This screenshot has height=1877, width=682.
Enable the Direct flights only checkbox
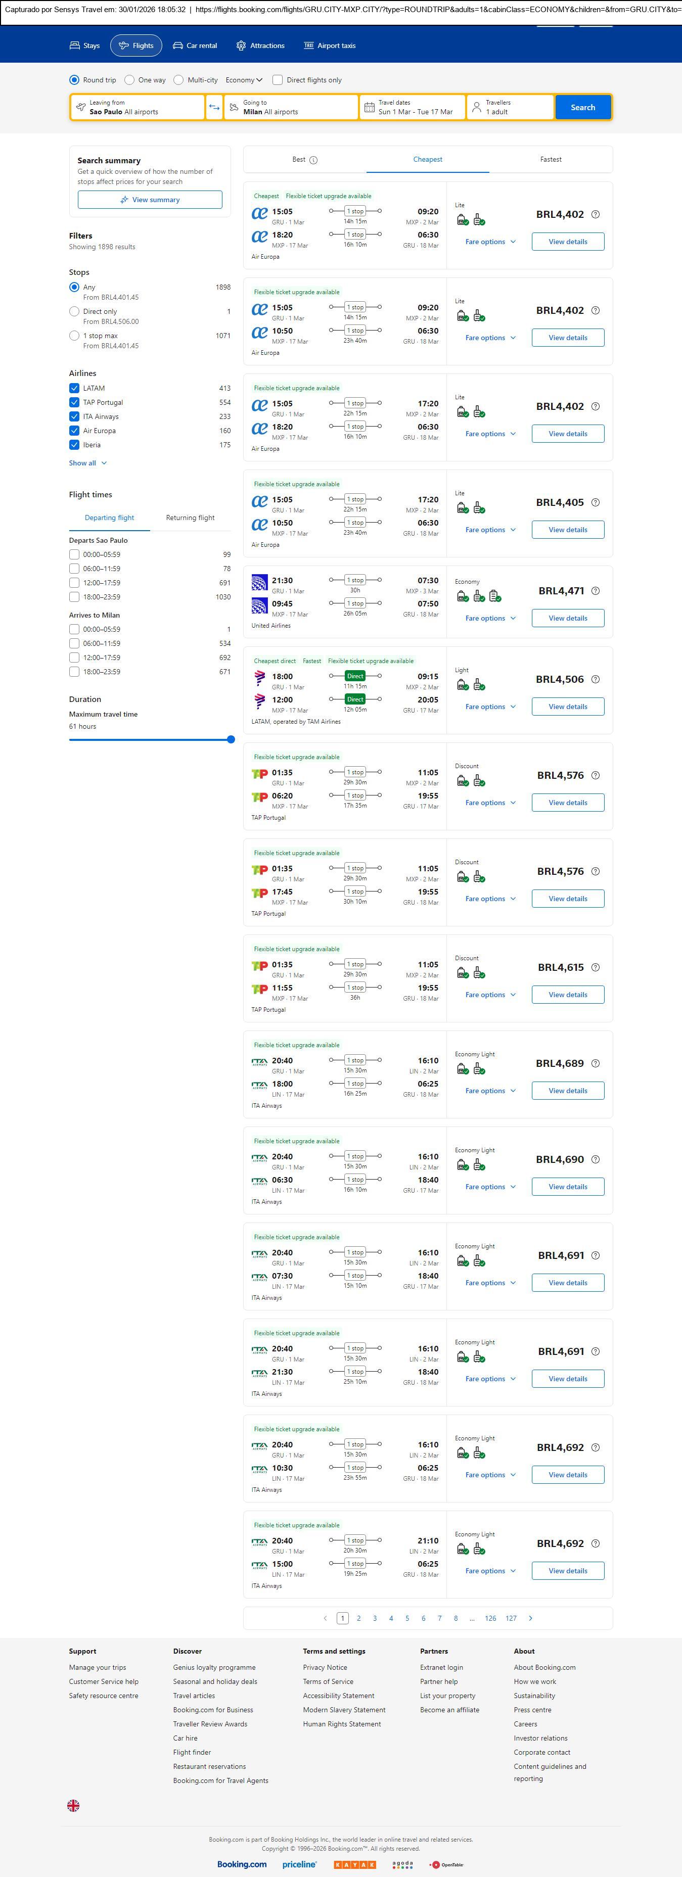pos(278,80)
